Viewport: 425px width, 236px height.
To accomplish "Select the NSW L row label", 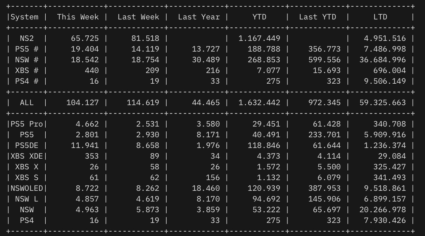I will pyautogui.click(x=27, y=199).
